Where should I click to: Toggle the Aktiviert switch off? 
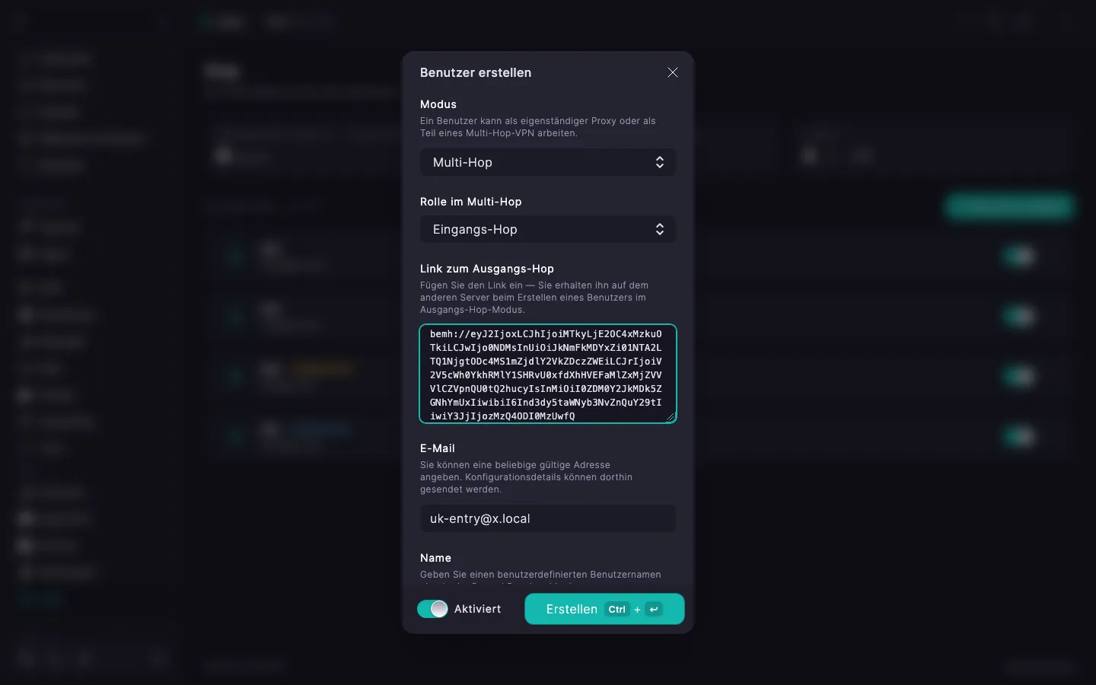coord(432,609)
